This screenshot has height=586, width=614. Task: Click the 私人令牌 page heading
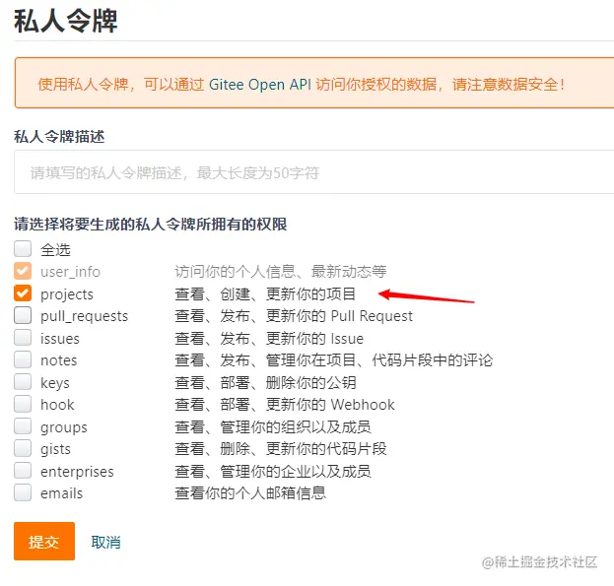[66, 21]
